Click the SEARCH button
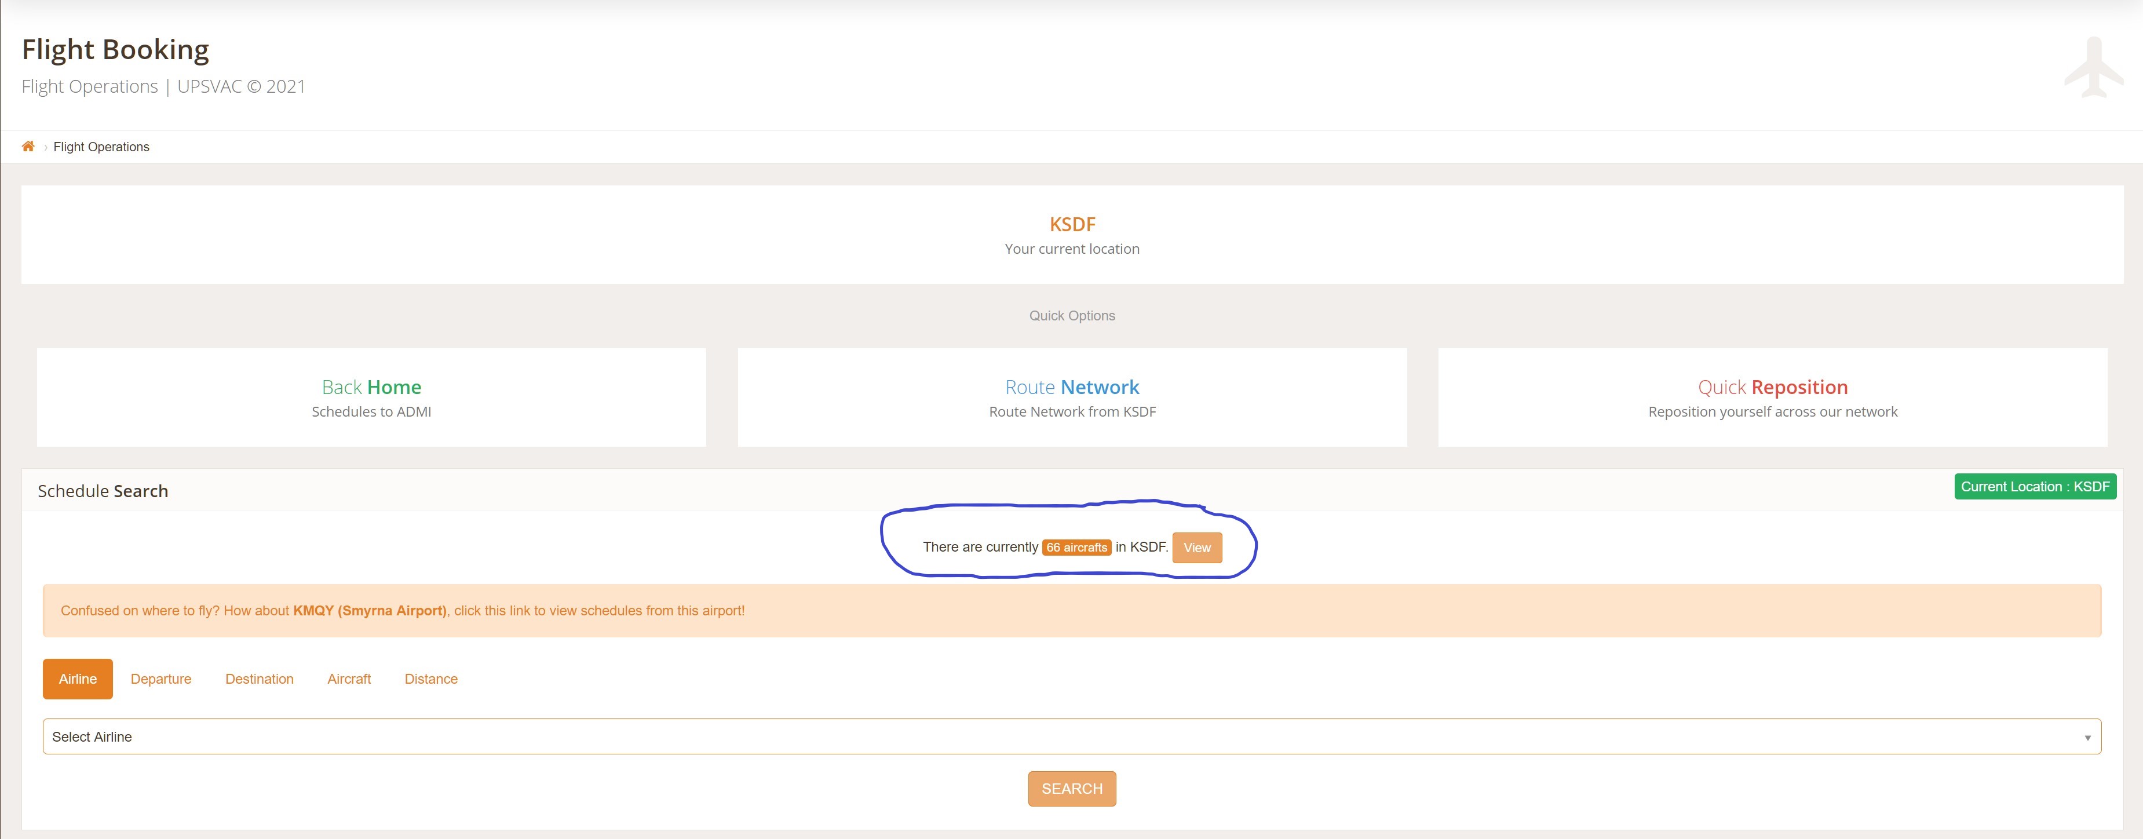 point(1072,788)
